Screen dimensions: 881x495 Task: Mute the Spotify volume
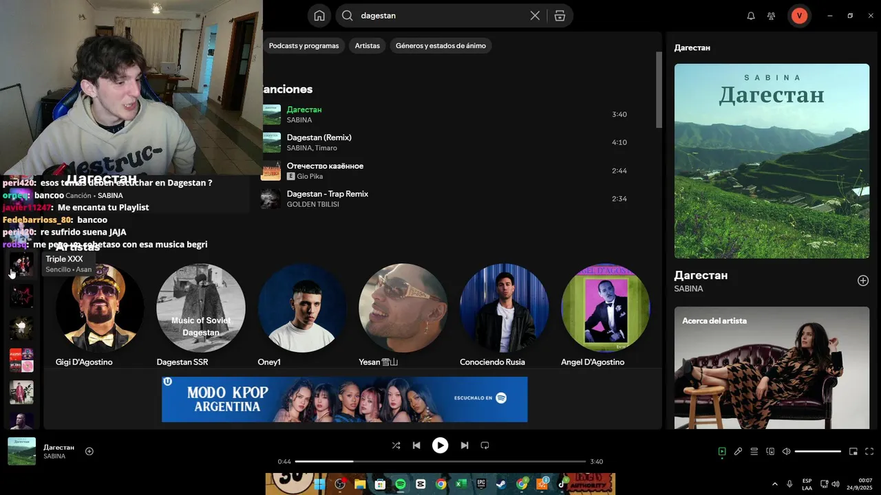[x=787, y=452]
